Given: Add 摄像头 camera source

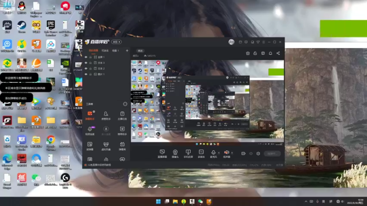Looking at the screenshot, I should 175,154.
